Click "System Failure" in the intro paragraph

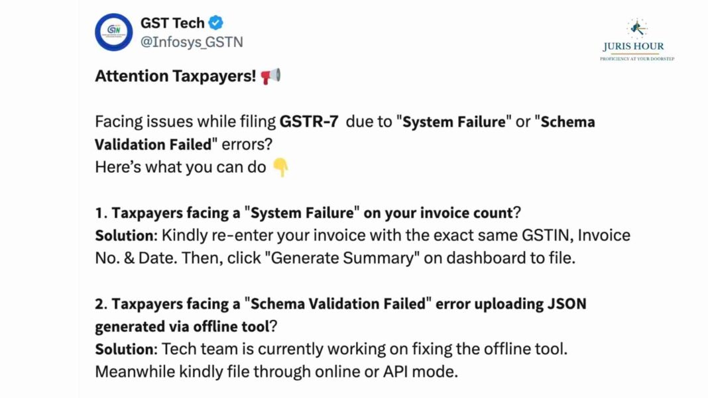pyautogui.click(x=453, y=122)
